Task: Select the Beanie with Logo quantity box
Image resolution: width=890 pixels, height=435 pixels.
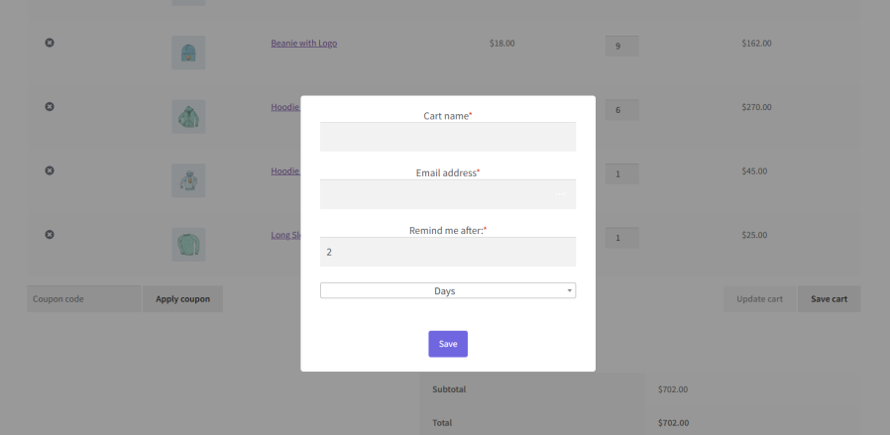Action: pyautogui.click(x=621, y=46)
